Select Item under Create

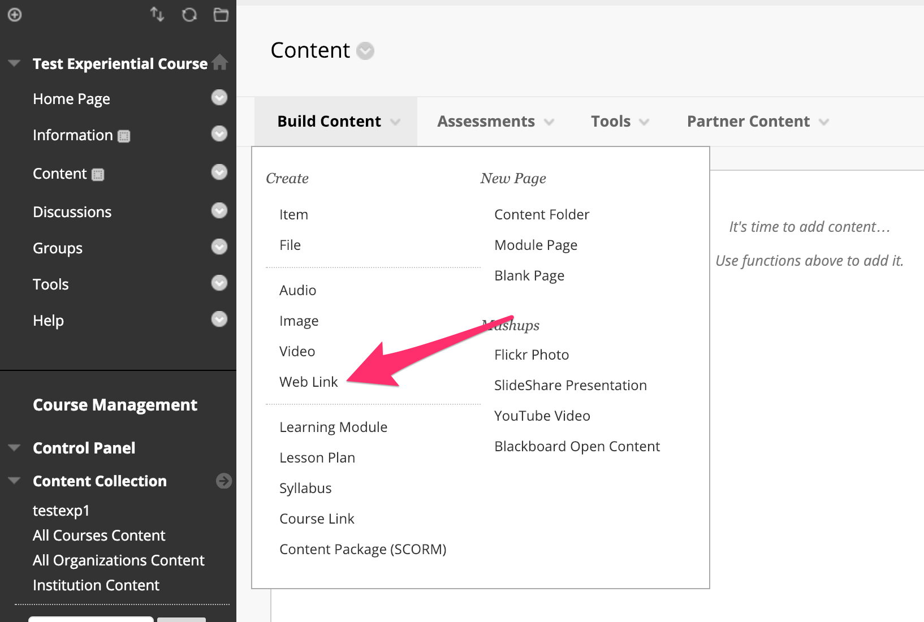[293, 215]
